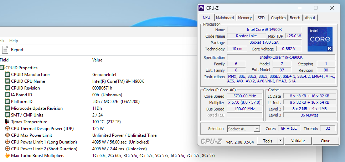This screenshot has width=345, height=162.
Task: Click the Package field Socket 1700 LGA
Action: pyautogui.click(x=264, y=42)
